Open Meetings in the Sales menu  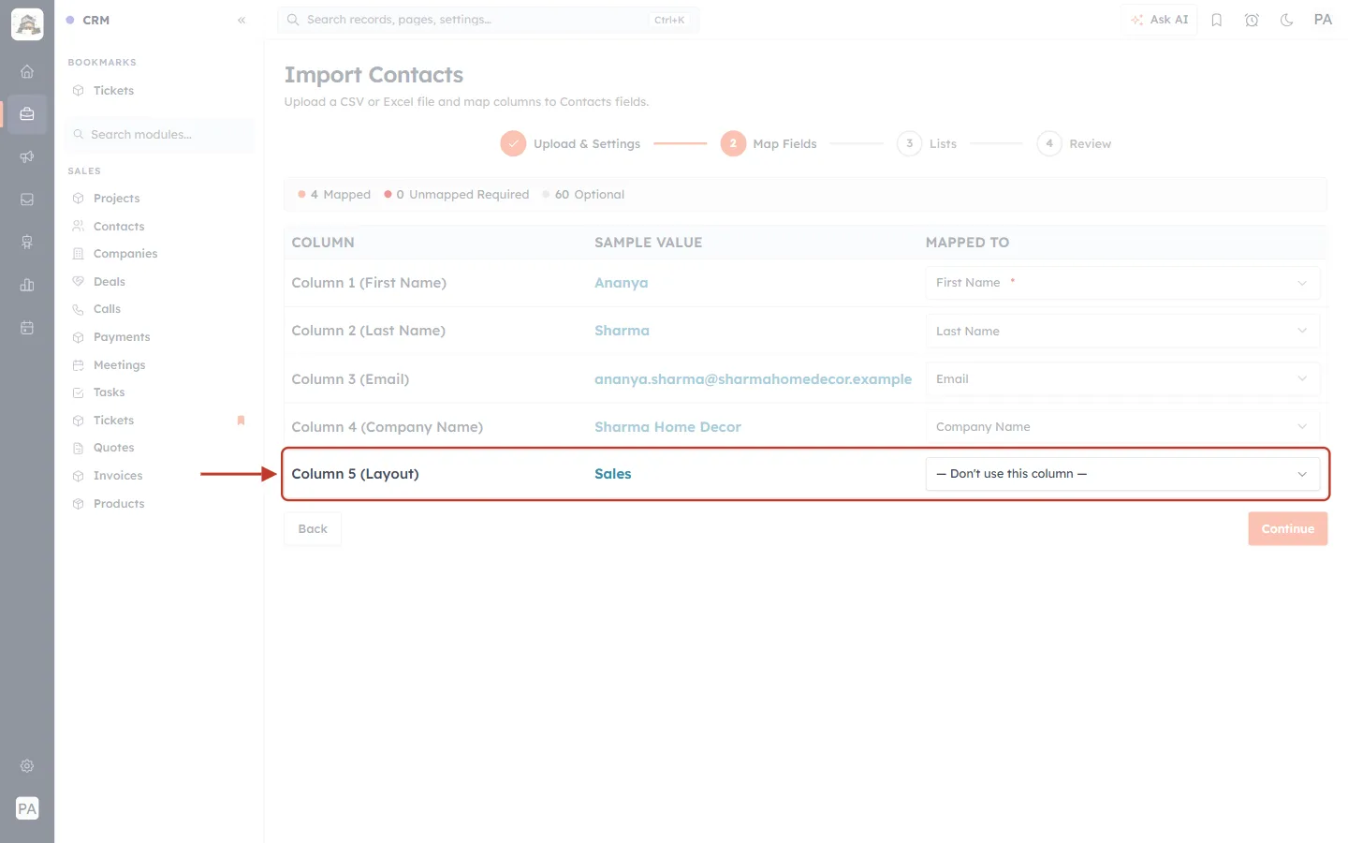pos(119,365)
